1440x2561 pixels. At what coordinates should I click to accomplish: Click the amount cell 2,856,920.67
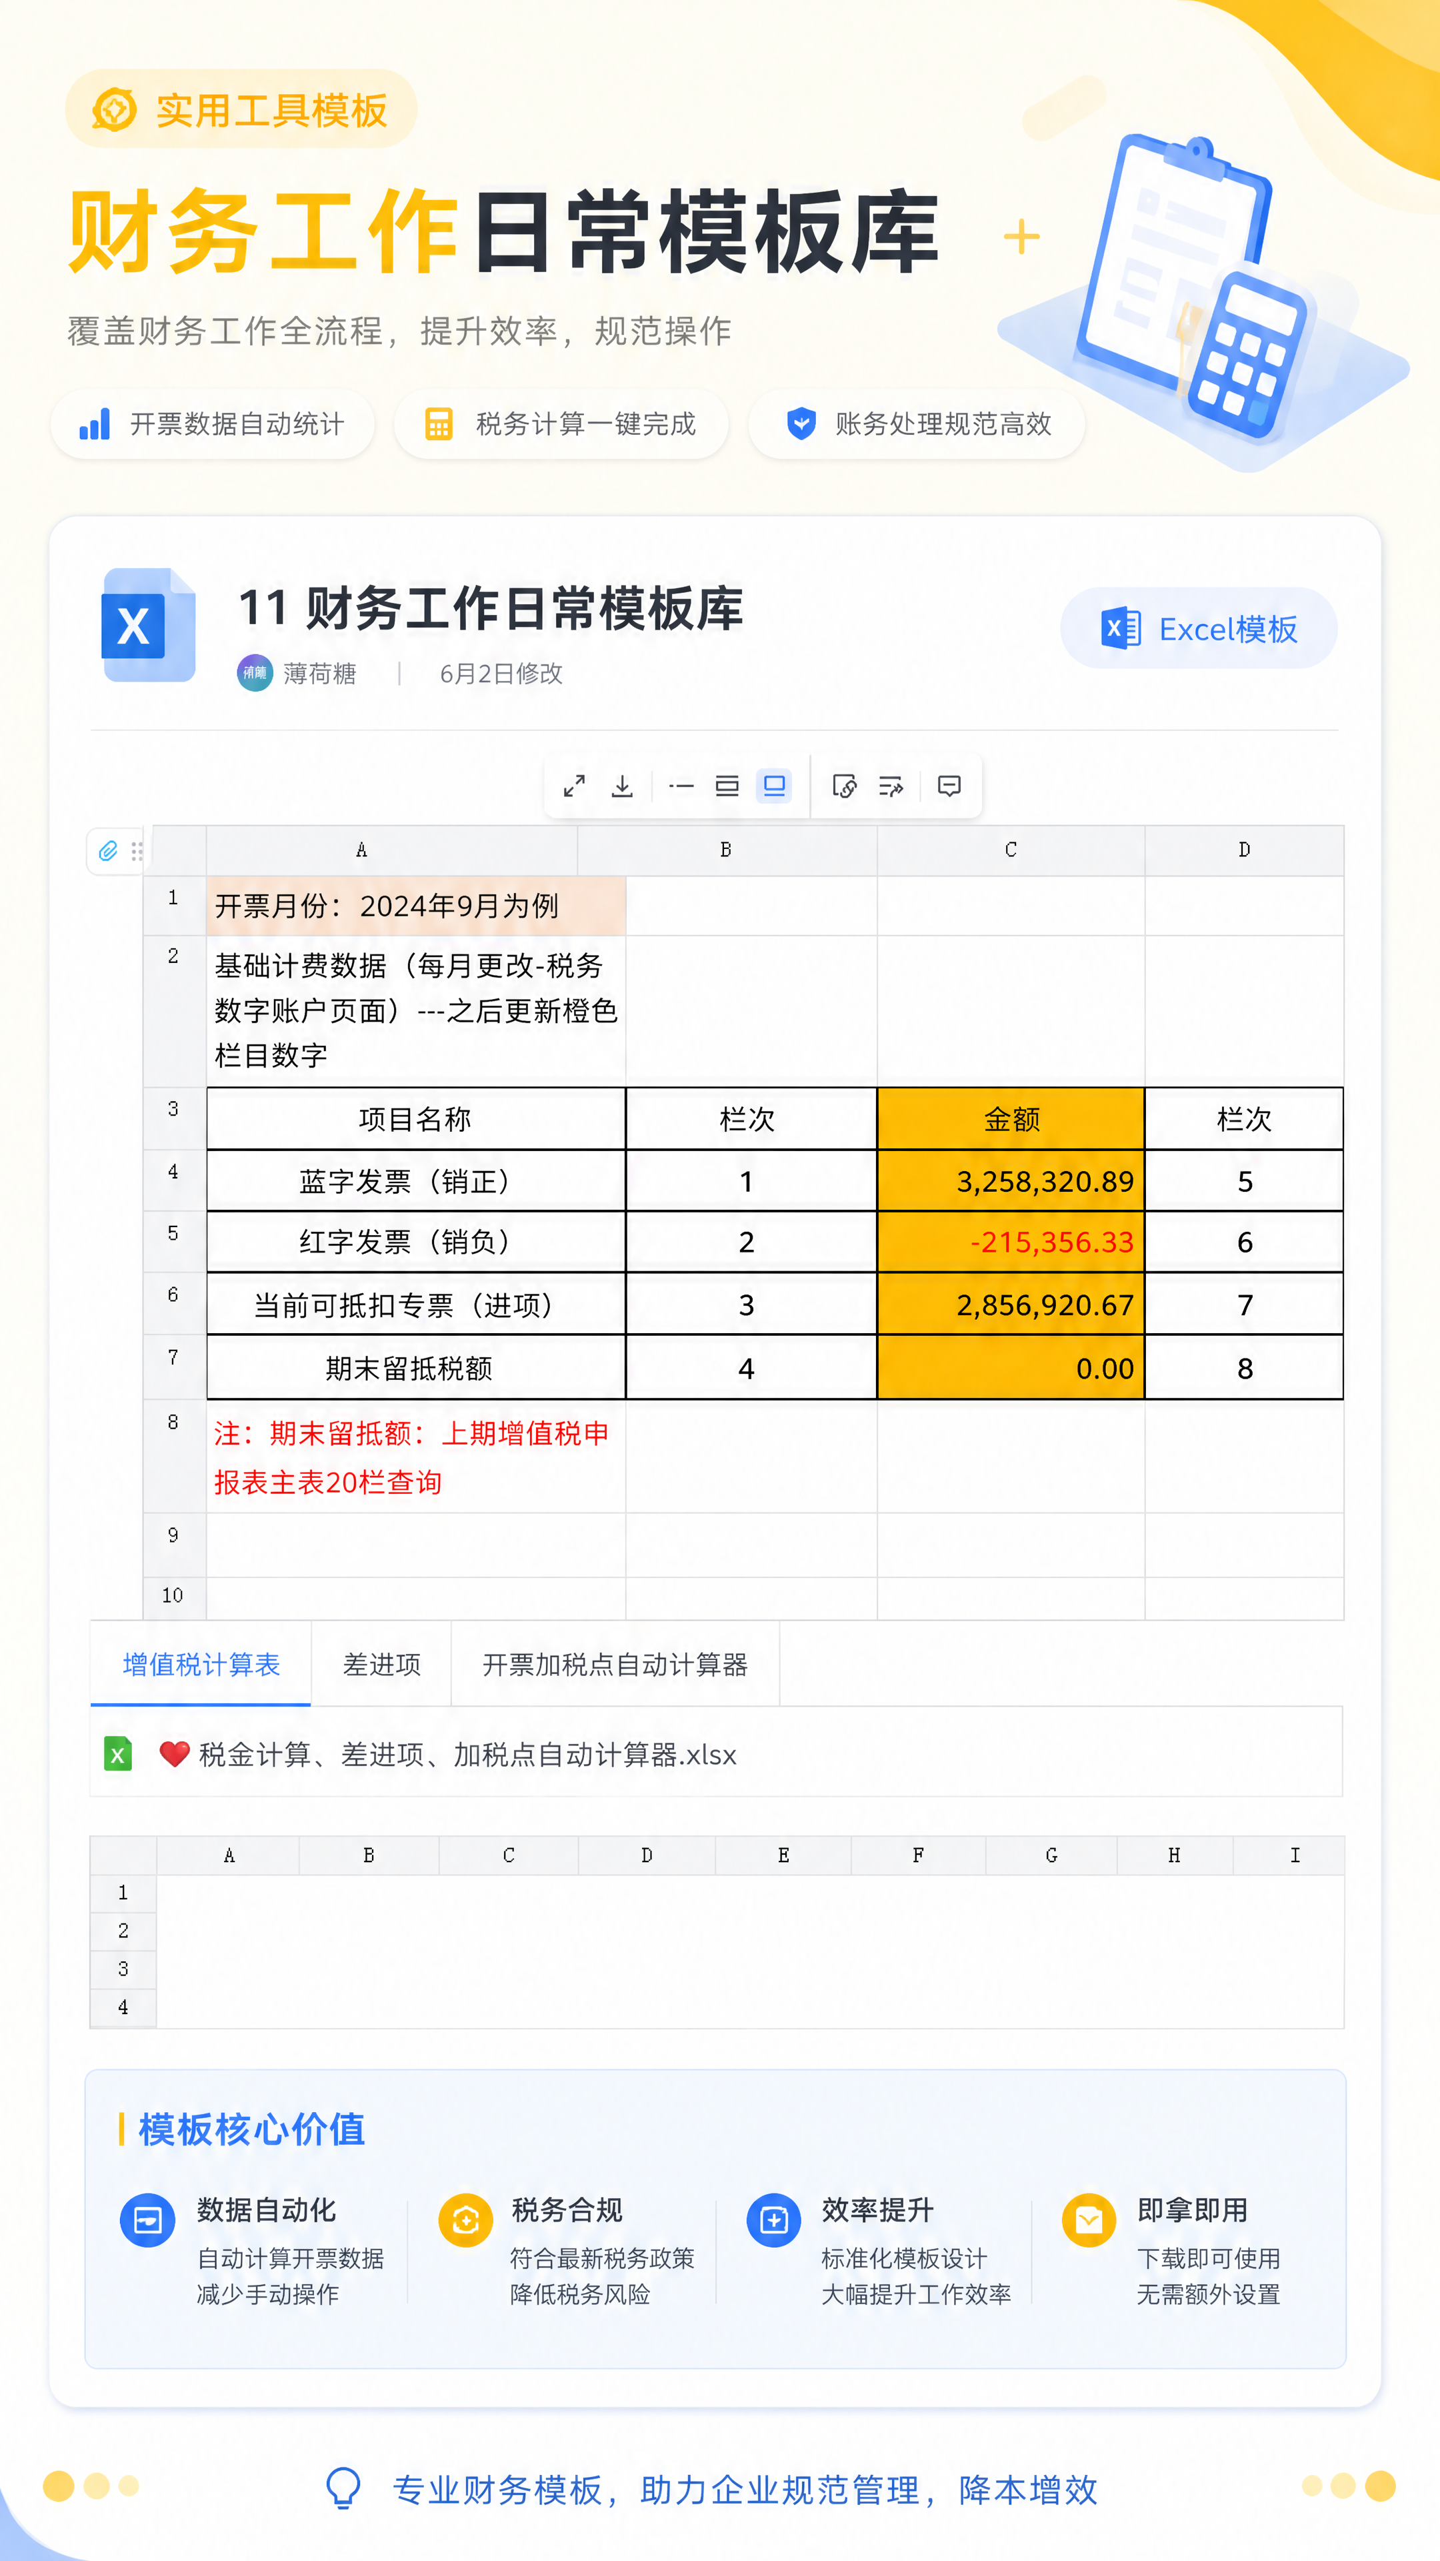pos(1011,1305)
